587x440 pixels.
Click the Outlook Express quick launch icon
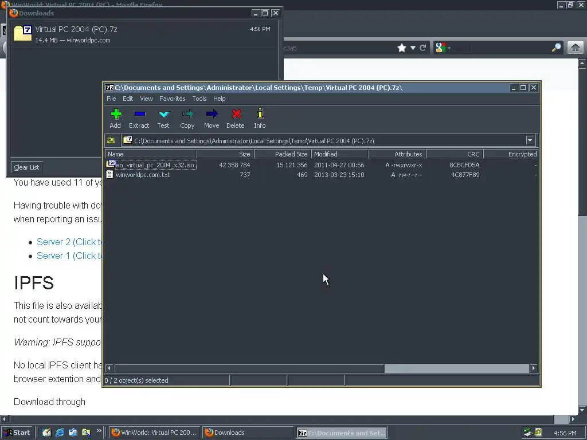coord(73,433)
